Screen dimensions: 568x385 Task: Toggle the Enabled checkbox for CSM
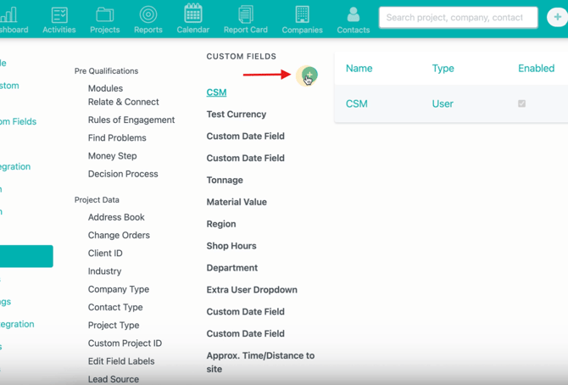pyautogui.click(x=522, y=103)
